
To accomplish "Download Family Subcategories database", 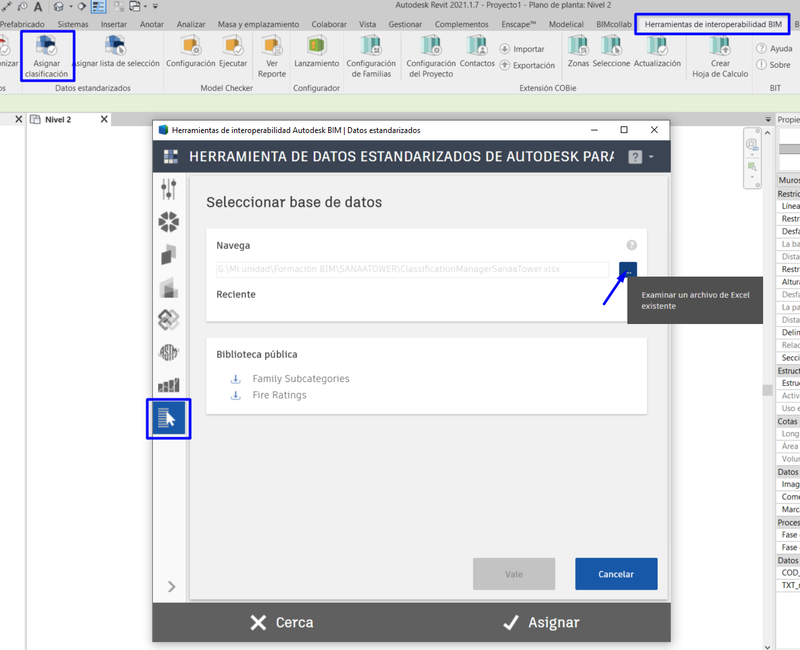I will point(235,379).
